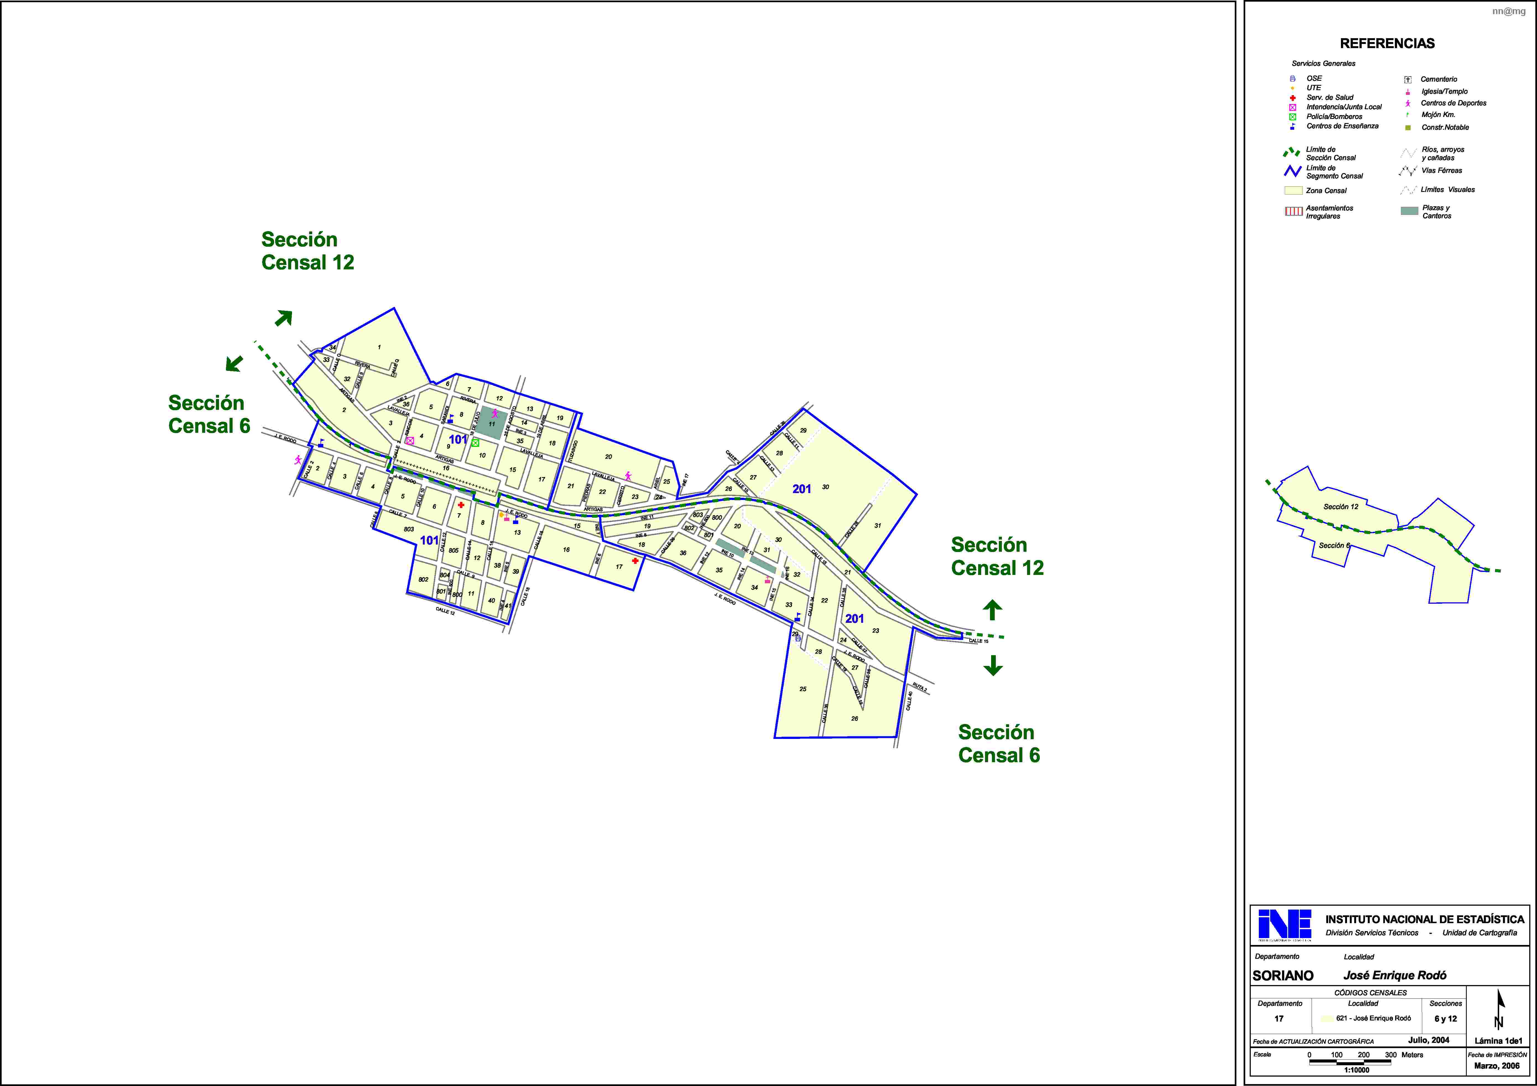Click the olive Constr.Notable square in the legend
The width and height of the screenshot is (1537, 1086).
tap(1408, 128)
